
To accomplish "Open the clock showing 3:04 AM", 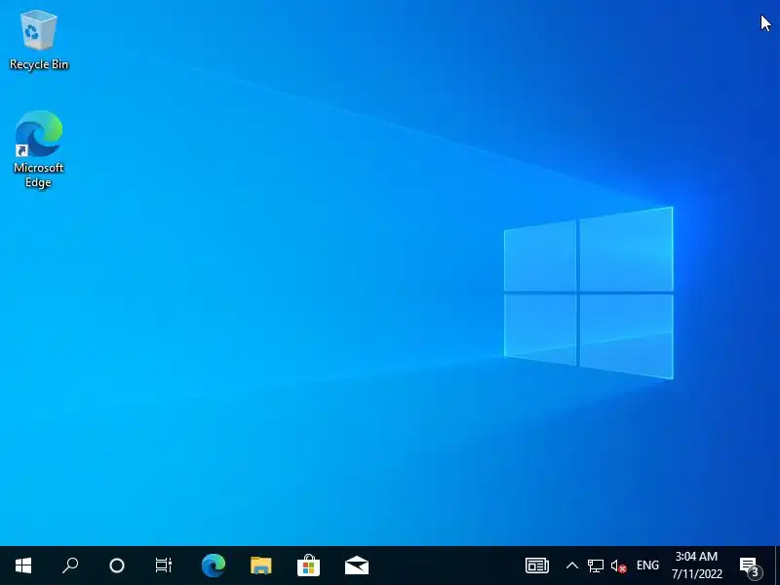I will pos(696,565).
